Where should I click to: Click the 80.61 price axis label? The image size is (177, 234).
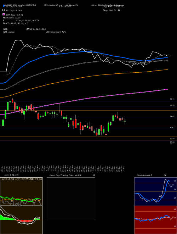point(172,128)
